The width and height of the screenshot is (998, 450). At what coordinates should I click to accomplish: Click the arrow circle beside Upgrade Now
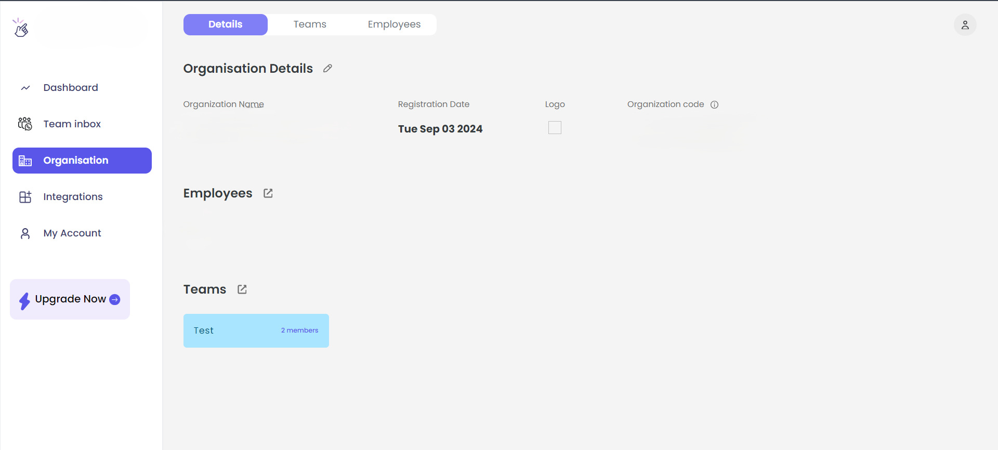point(115,299)
